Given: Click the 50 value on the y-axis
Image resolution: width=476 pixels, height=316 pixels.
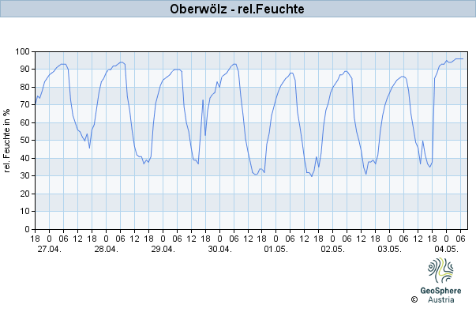Looking at the screenshot, I should pos(25,141).
